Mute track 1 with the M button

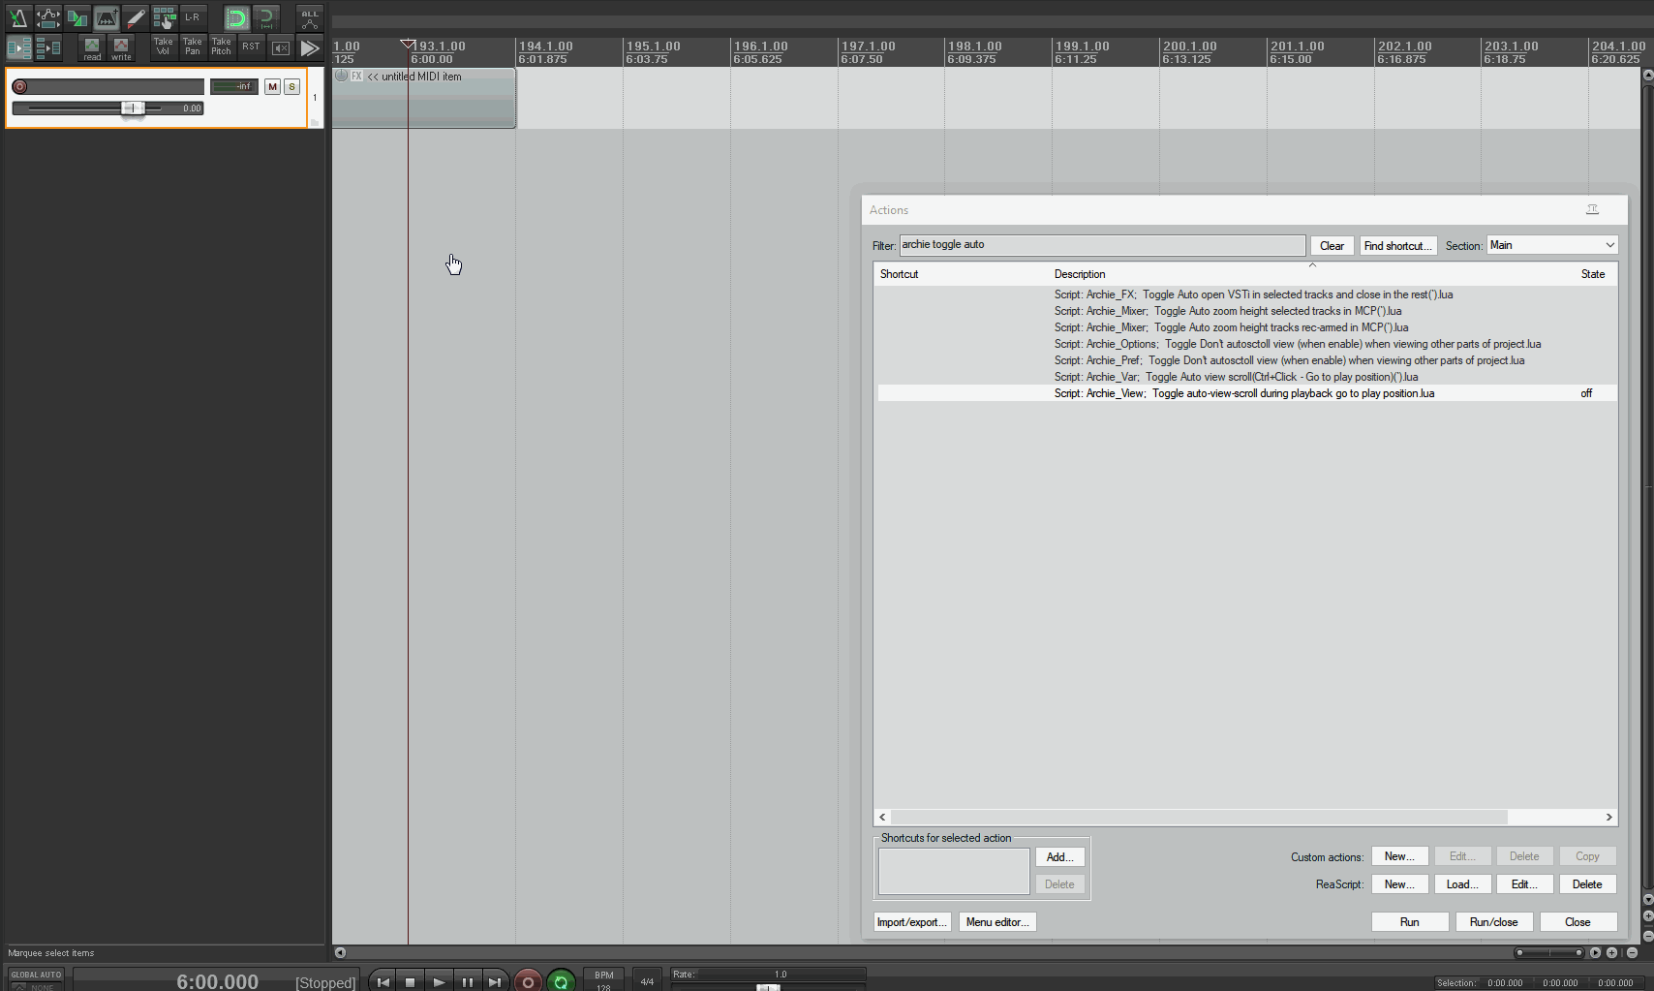click(272, 86)
